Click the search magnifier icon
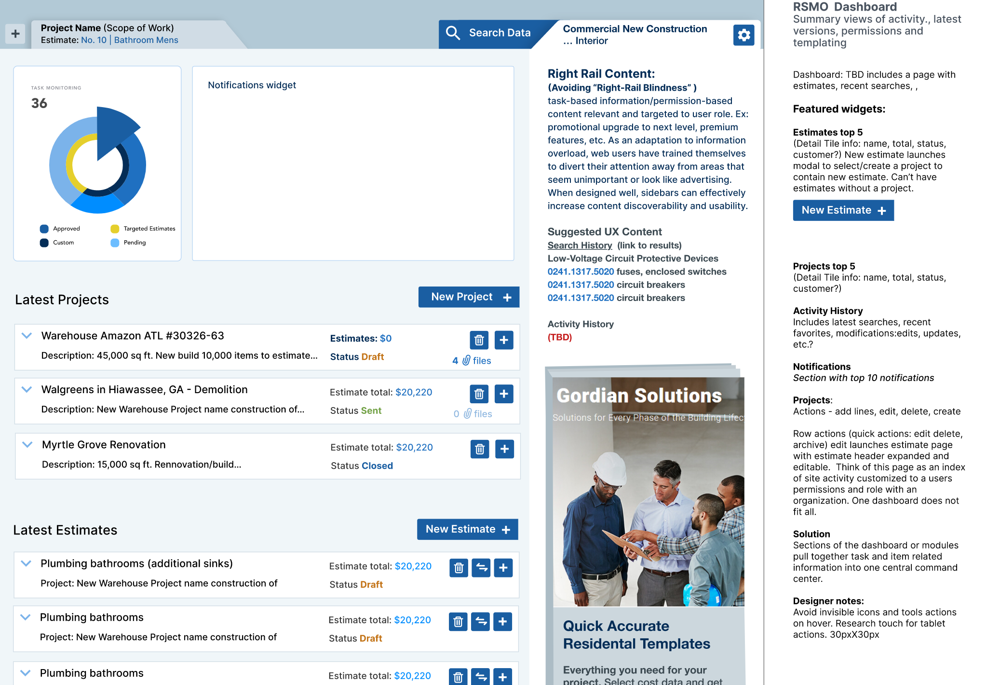Image resolution: width=987 pixels, height=685 pixels. (453, 33)
